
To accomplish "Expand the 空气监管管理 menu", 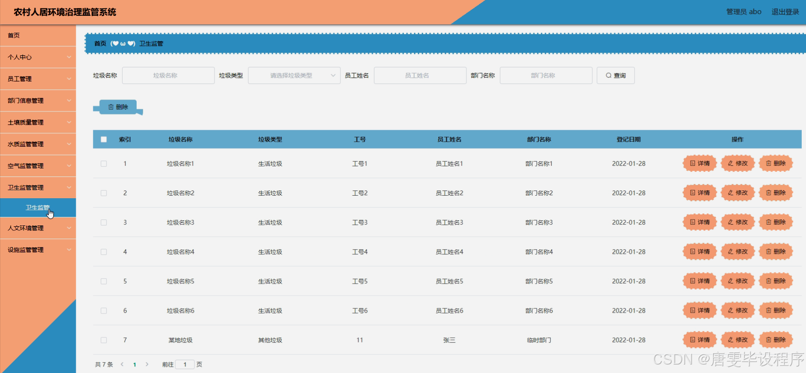I will (x=38, y=165).
